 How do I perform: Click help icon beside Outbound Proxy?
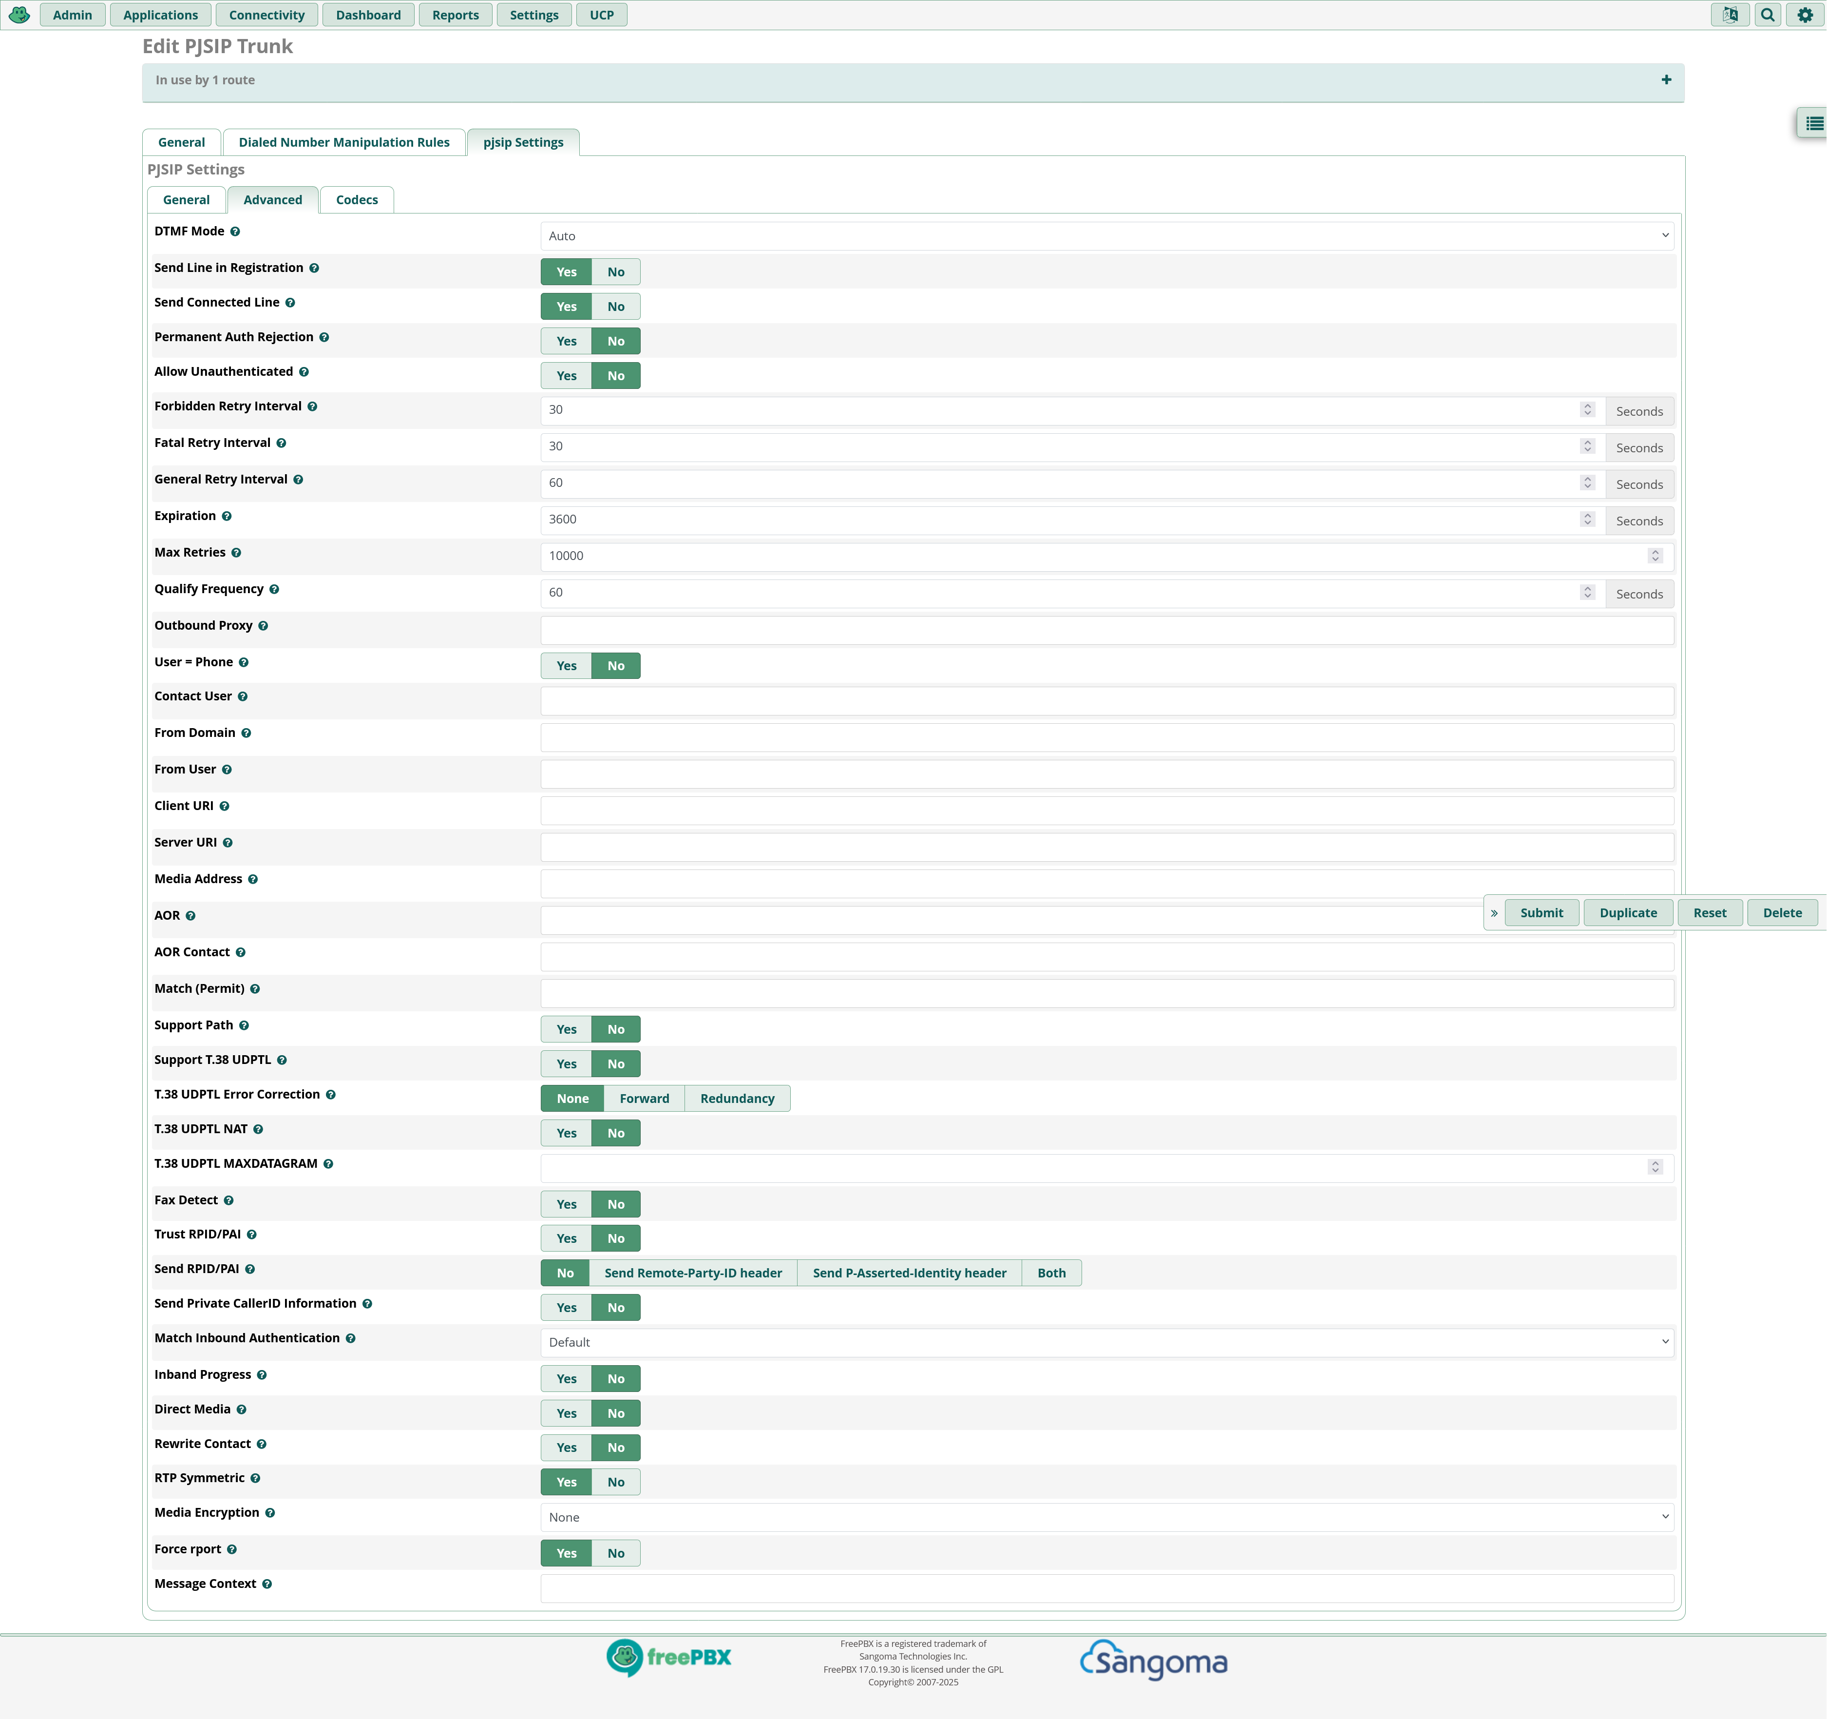pos(264,626)
